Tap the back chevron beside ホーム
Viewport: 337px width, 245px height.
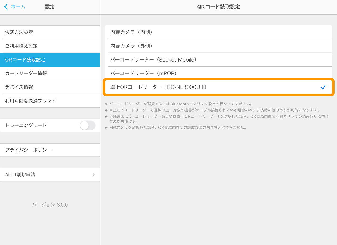(x=6, y=7)
